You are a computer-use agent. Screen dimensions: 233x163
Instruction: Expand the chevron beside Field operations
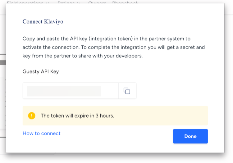(x=47, y=2)
